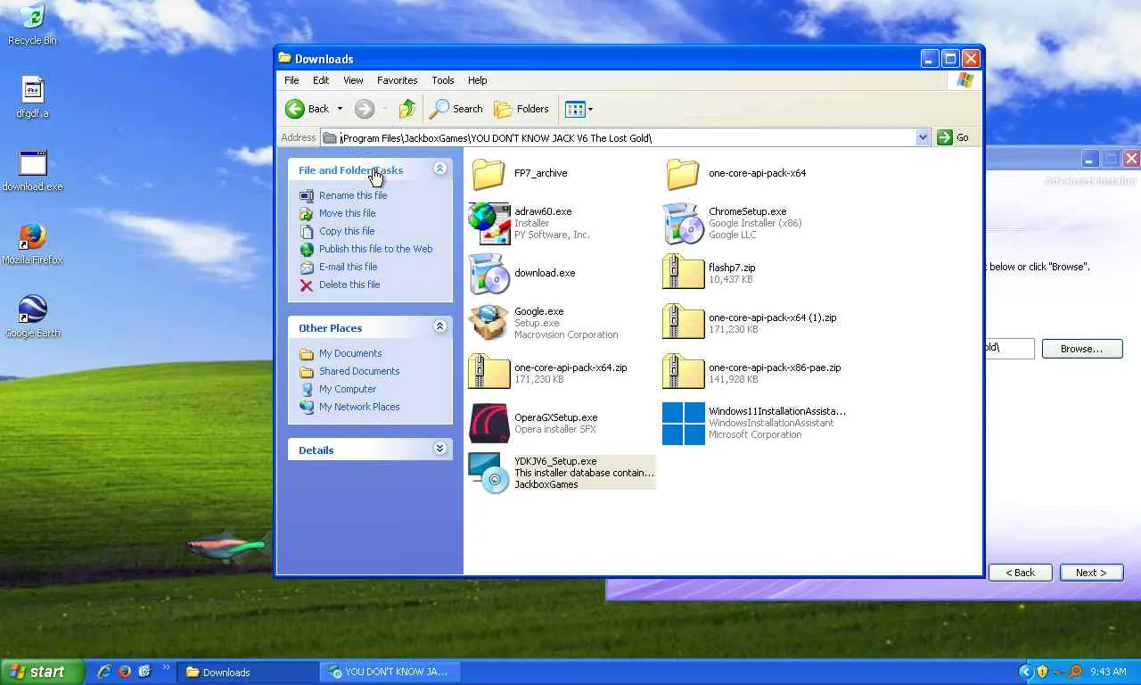Switch to YOU DON'T KNOW JACK taskbar button

(390, 673)
